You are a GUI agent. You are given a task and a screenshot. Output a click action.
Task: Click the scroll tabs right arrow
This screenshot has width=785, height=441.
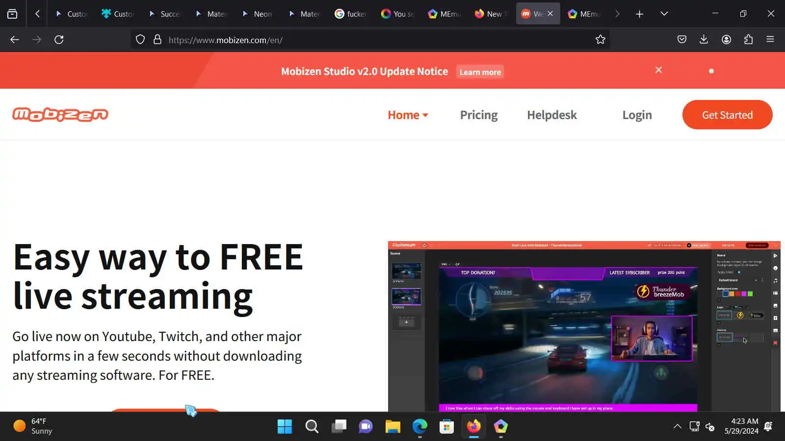617,14
